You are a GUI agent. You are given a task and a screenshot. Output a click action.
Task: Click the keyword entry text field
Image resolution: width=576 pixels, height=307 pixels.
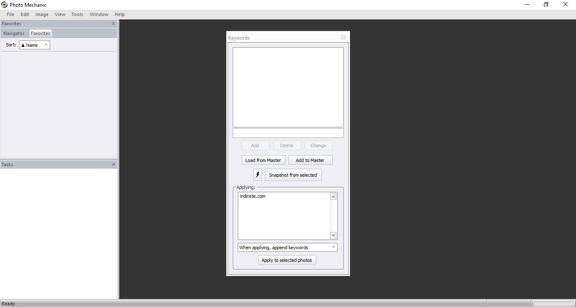(288, 133)
